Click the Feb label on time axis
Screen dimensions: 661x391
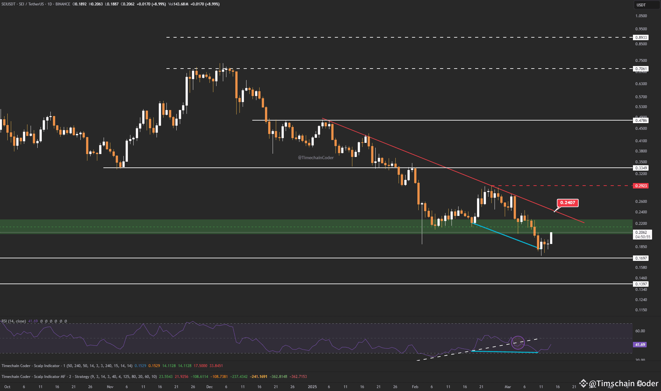click(x=415, y=387)
